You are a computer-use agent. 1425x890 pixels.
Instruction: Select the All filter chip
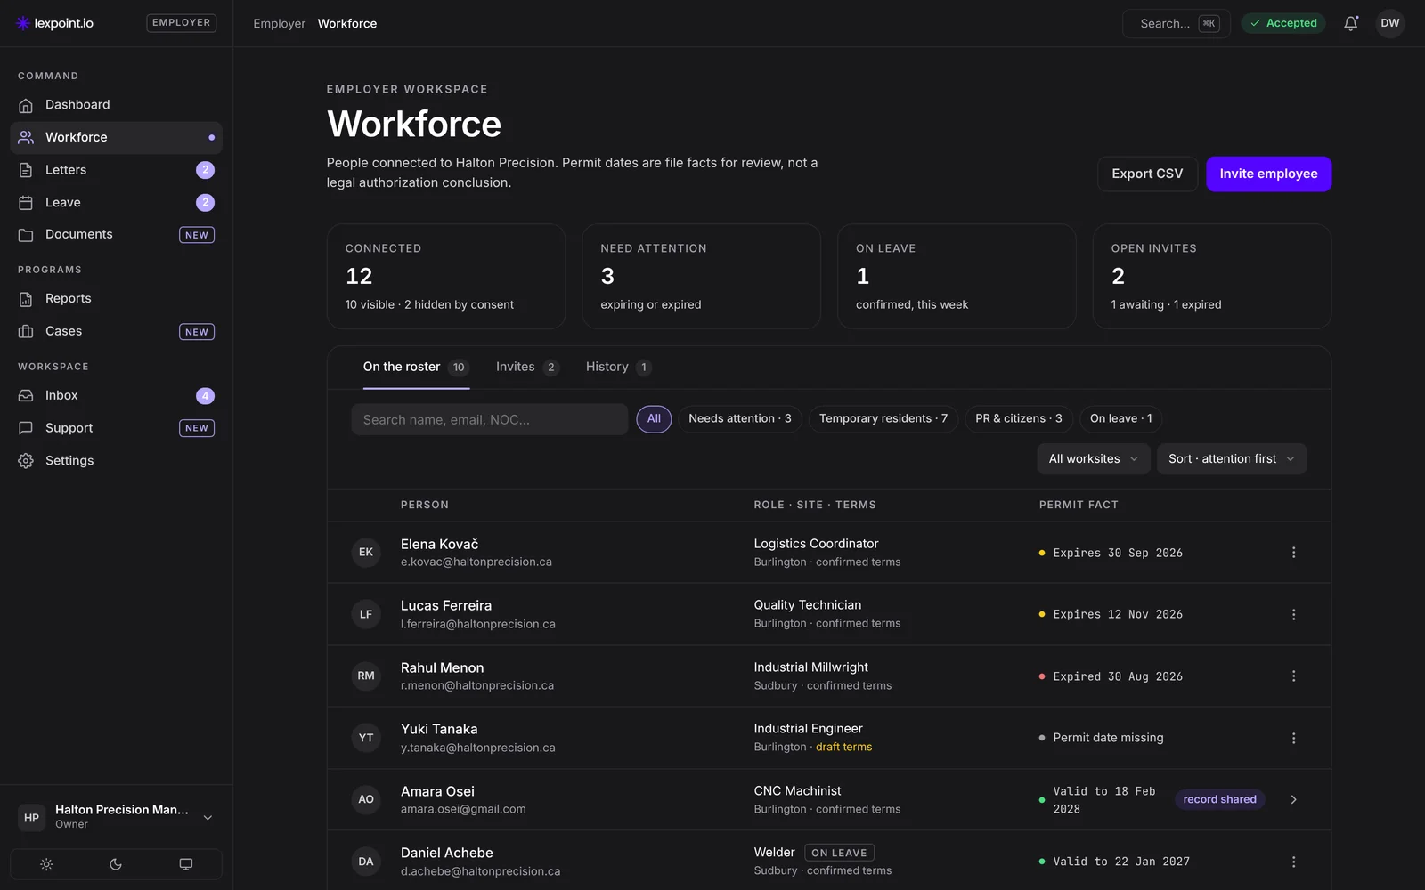pyautogui.click(x=654, y=419)
